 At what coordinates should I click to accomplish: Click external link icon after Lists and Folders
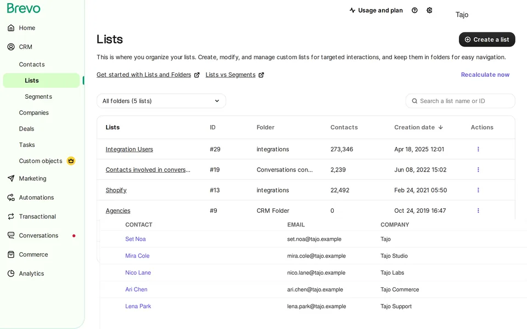point(197,75)
